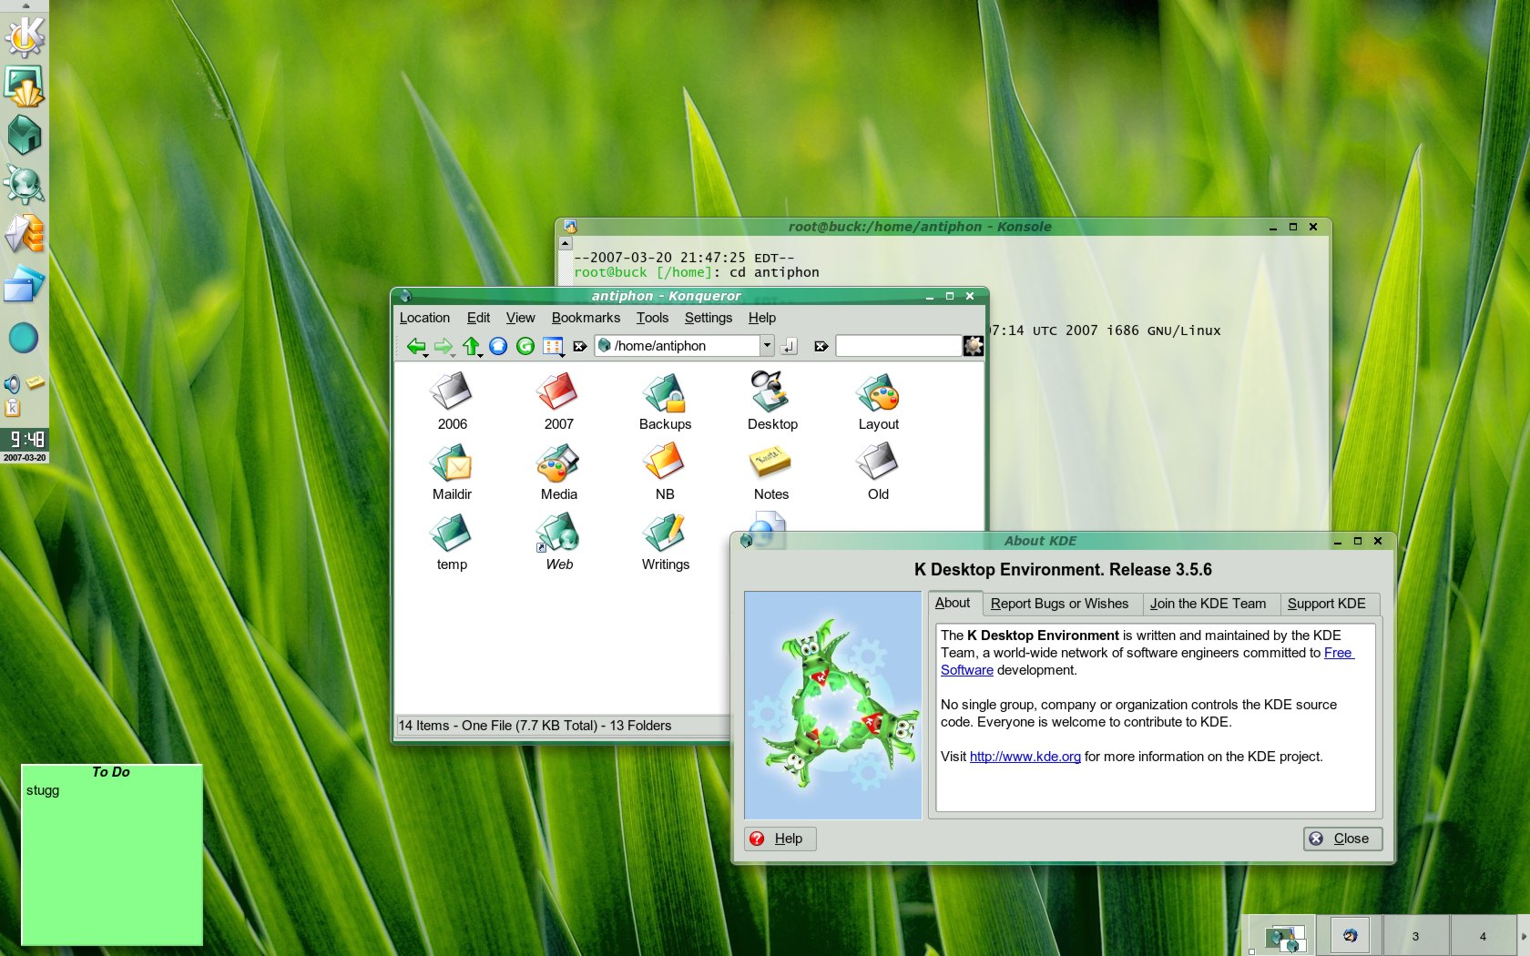Viewport: 1530px width, 956px height.
Task: Go up one folder with the up arrow
Action: point(472,346)
